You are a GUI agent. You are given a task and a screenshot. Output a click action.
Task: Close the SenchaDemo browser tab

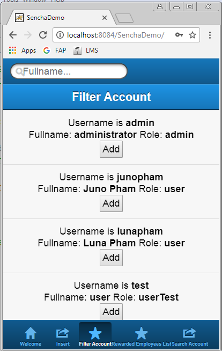(x=105, y=18)
